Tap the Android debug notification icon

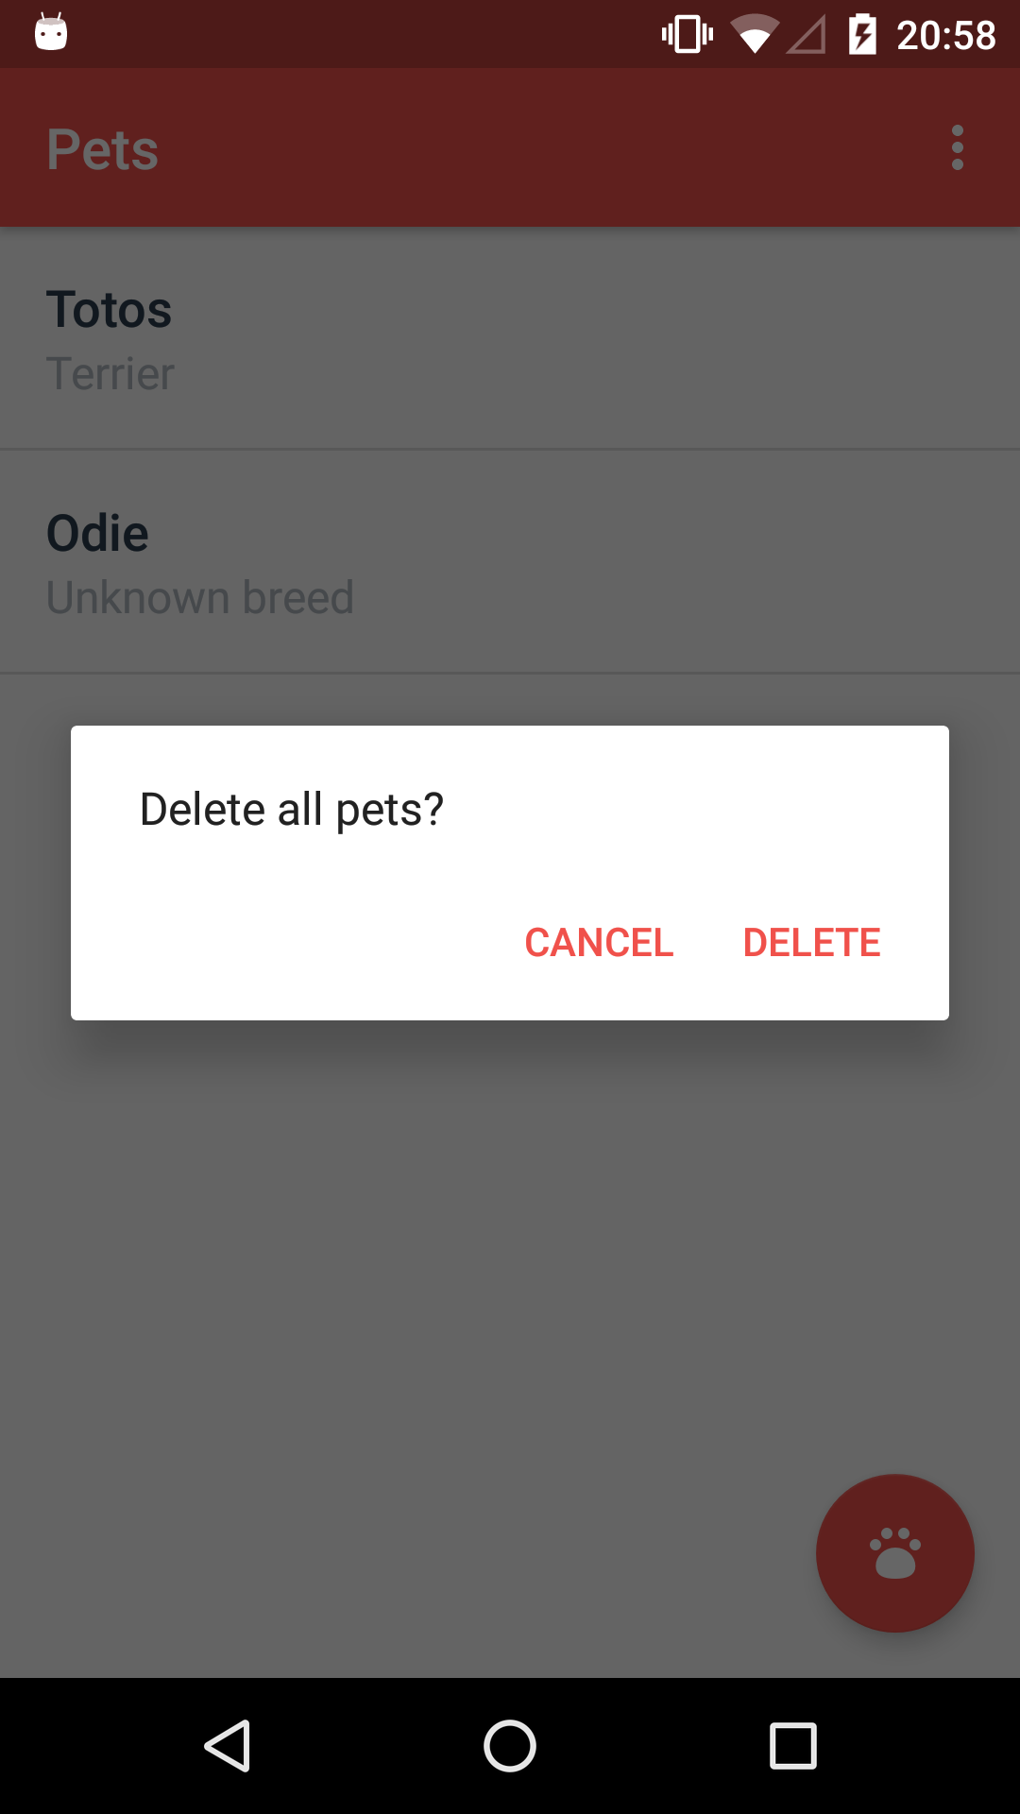click(51, 32)
